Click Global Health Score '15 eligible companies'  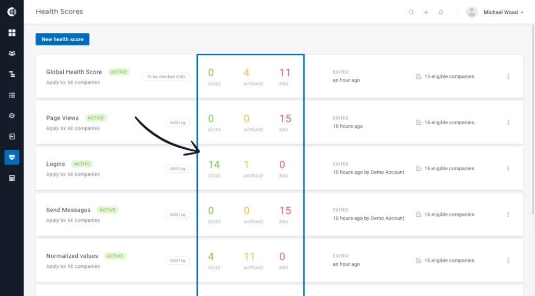449,76
